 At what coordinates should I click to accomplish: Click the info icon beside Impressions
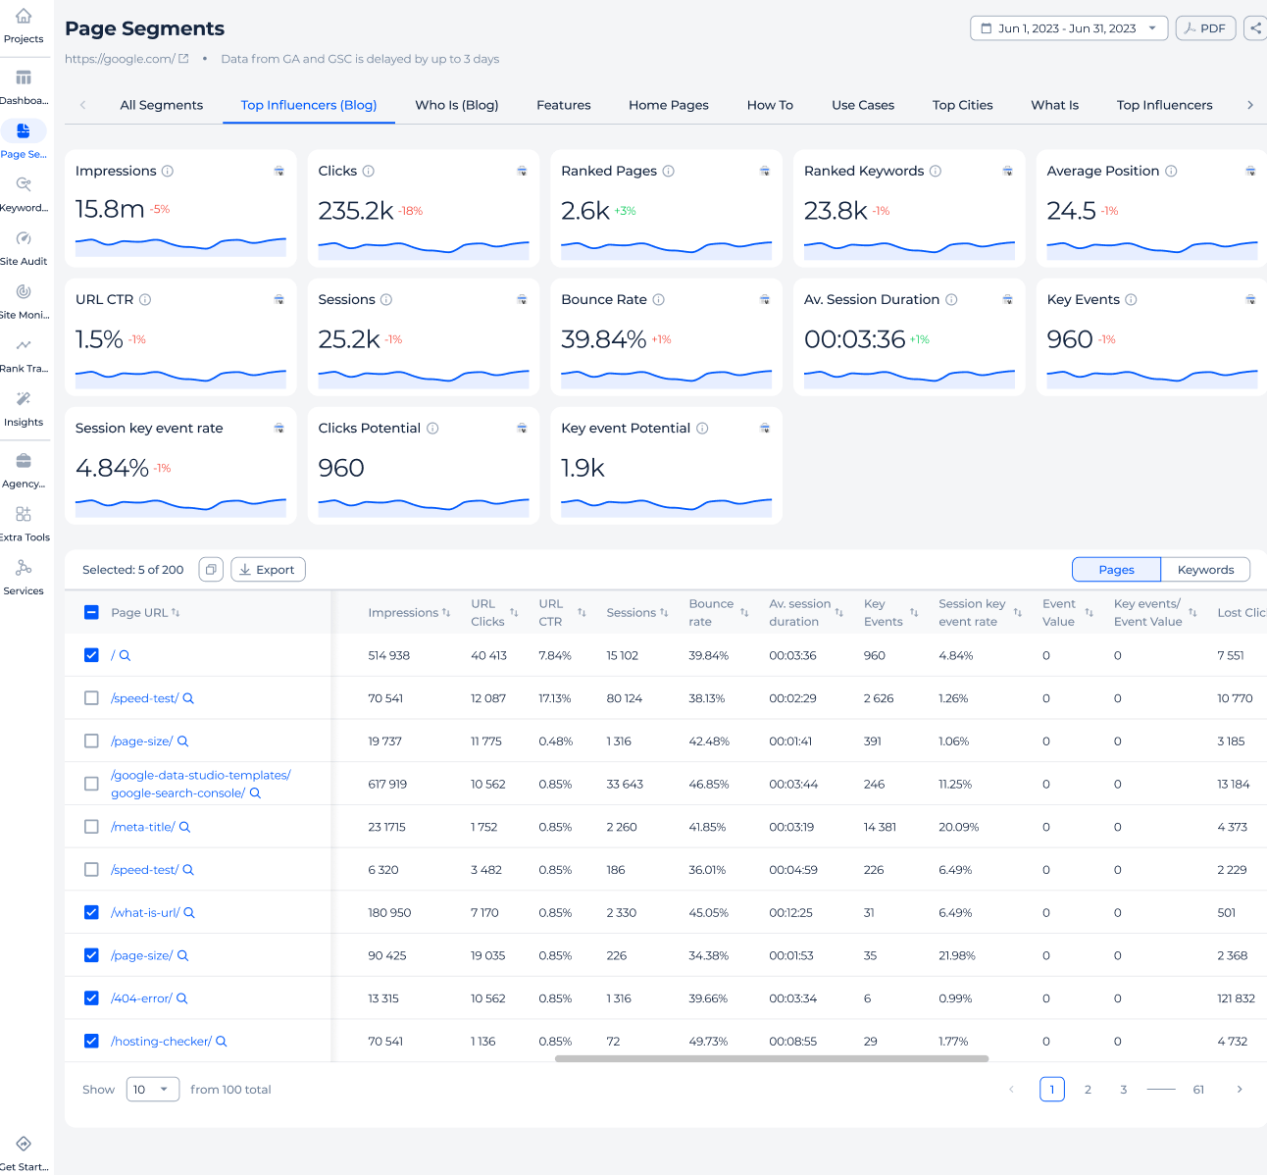coord(168,171)
